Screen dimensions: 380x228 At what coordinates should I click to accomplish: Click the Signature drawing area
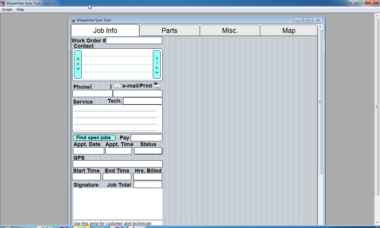click(118, 204)
